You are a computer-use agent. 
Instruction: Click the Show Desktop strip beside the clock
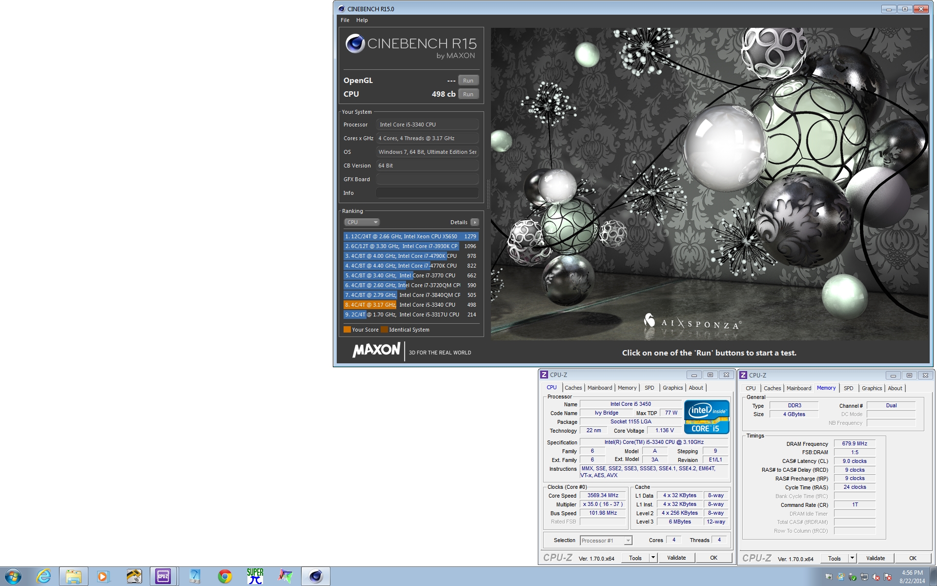coord(934,576)
